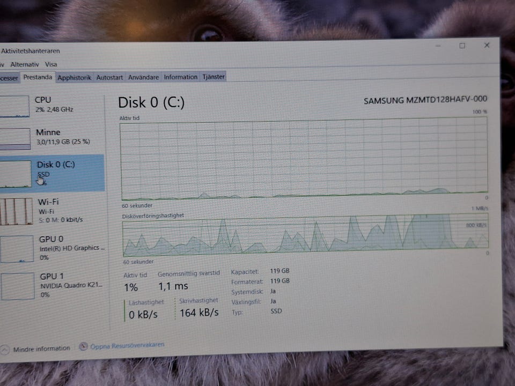
Task: Click the 1,1 ms response time value
Action: [x=173, y=286]
